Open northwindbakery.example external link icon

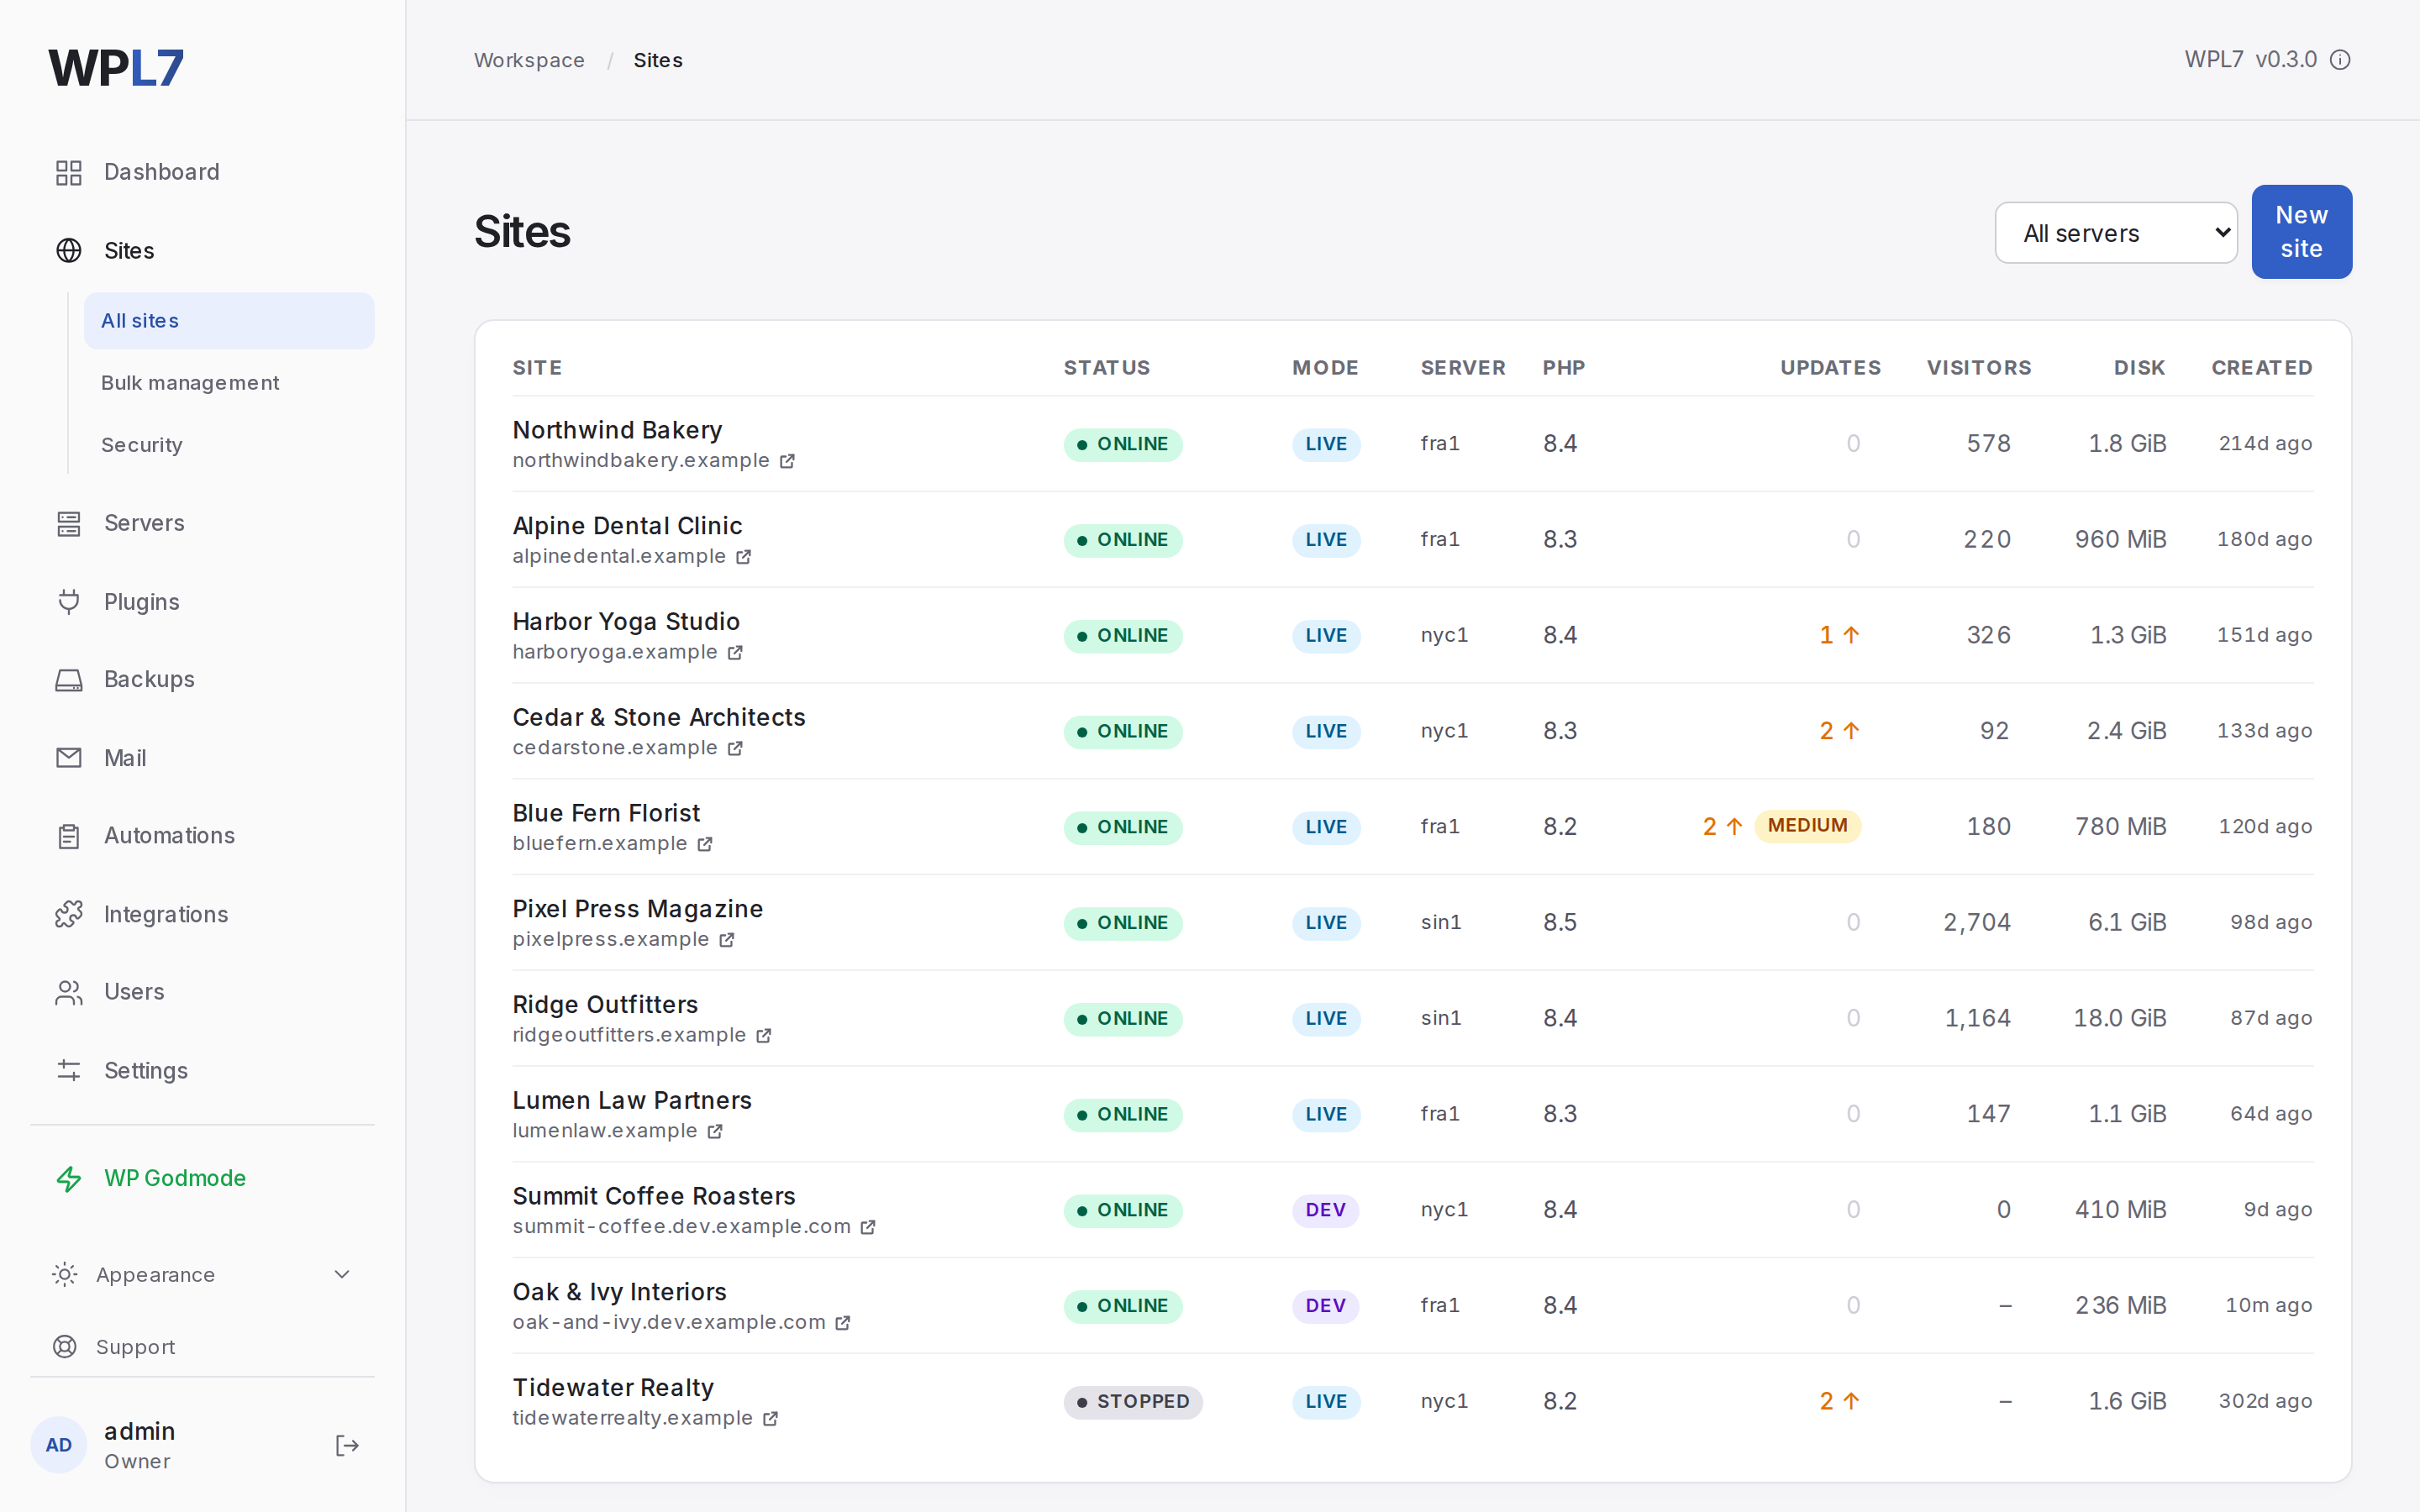tap(787, 461)
